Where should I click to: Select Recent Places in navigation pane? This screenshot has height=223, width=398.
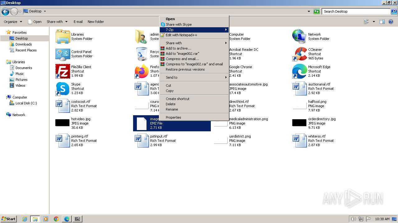point(26,50)
